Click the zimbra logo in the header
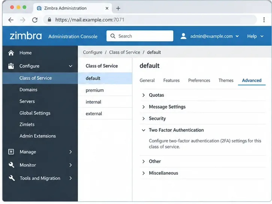The height and width of the screenshot is (204, 272). (26, 36)
